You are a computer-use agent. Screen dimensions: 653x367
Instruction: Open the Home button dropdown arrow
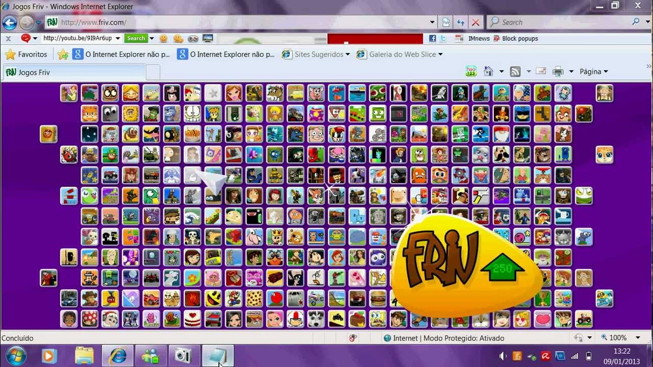coord(501,71)
